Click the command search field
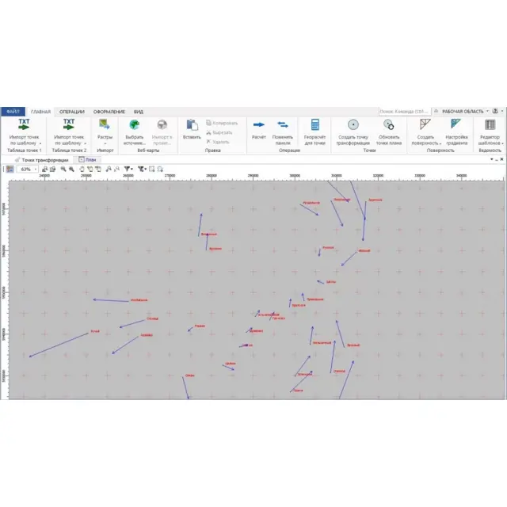The image size is (507, 507). tap(404, 112)
